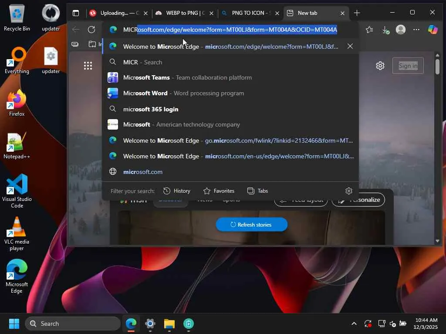Viewport: 446px width, 334px height.
Task: Click the scrollbar down arrow
Action: [x=437, y=241]
